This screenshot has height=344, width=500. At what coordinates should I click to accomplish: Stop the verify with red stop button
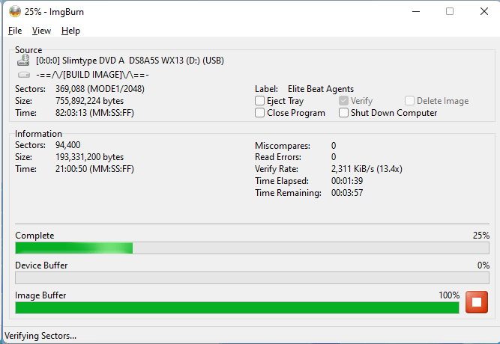(477, 302)
